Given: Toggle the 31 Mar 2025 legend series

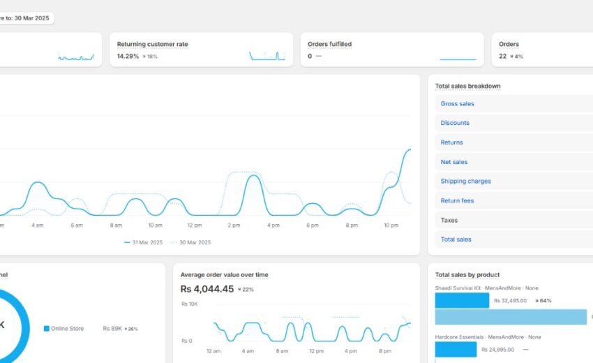Looking at the screenshot, I should [143, 243].
